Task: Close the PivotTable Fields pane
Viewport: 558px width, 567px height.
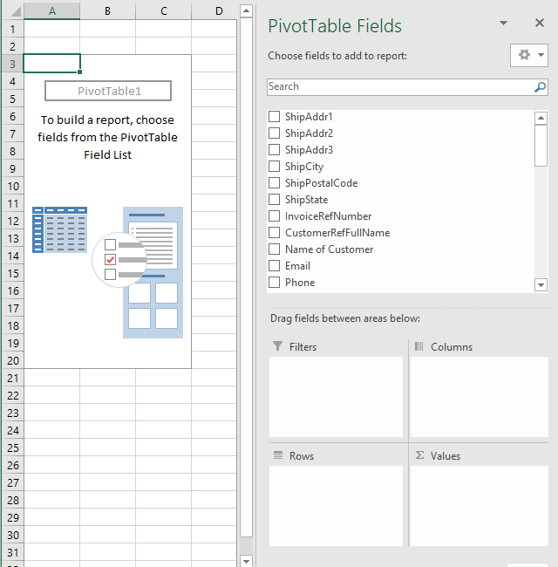Action: point(540,23)
